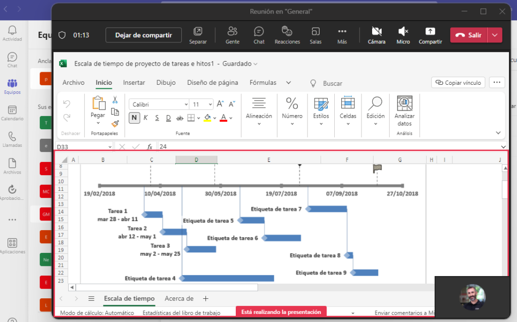
Task: Select the Acerca de sheet tab
Action: pyautogui.click(x=179, y=298)
